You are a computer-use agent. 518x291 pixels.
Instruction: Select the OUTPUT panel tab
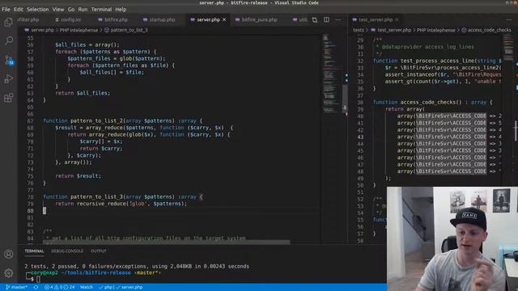[x=99, y=251]
